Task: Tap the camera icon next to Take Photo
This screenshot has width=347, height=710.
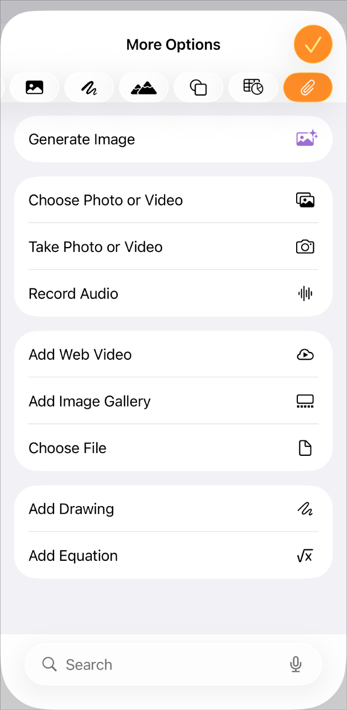Action: [305, 246]
